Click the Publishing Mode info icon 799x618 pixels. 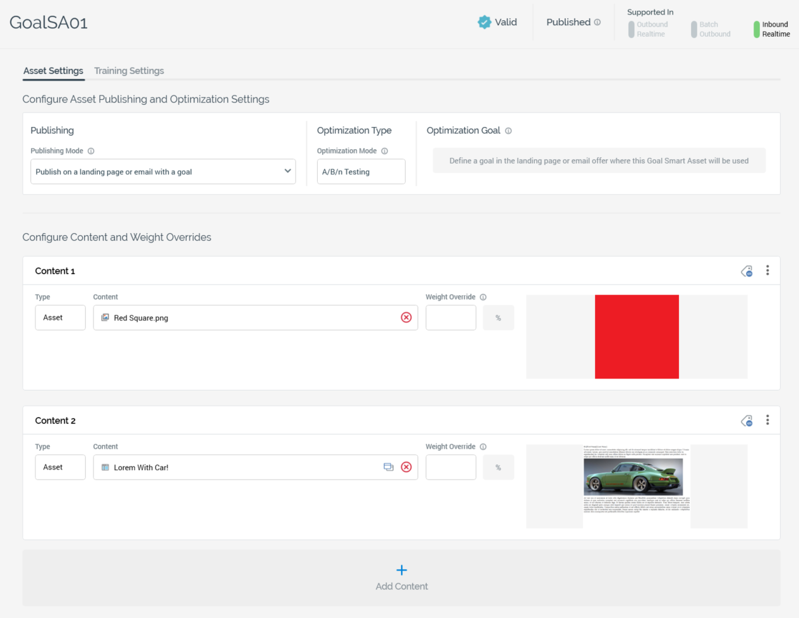[91, 151]
